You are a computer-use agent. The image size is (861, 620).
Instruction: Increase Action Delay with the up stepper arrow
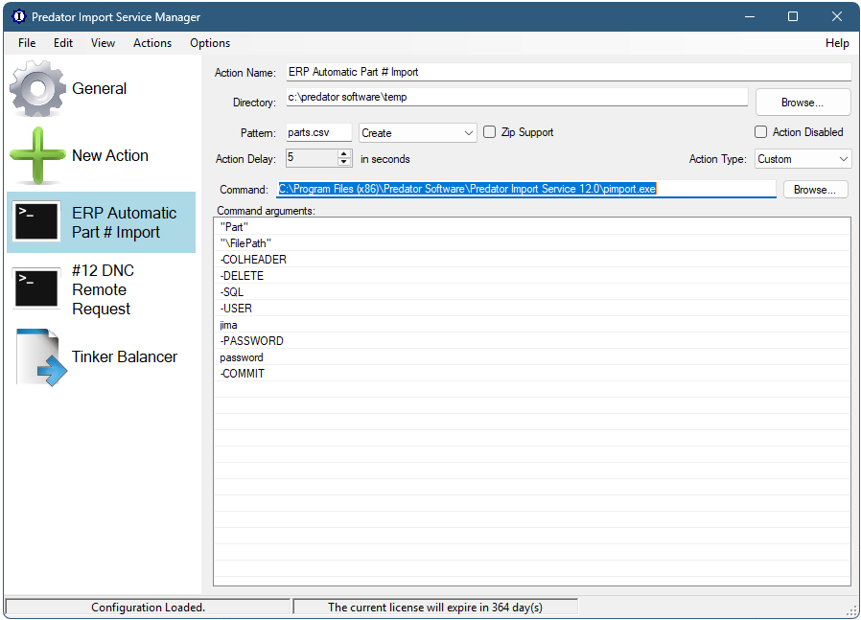coord(343,153)
